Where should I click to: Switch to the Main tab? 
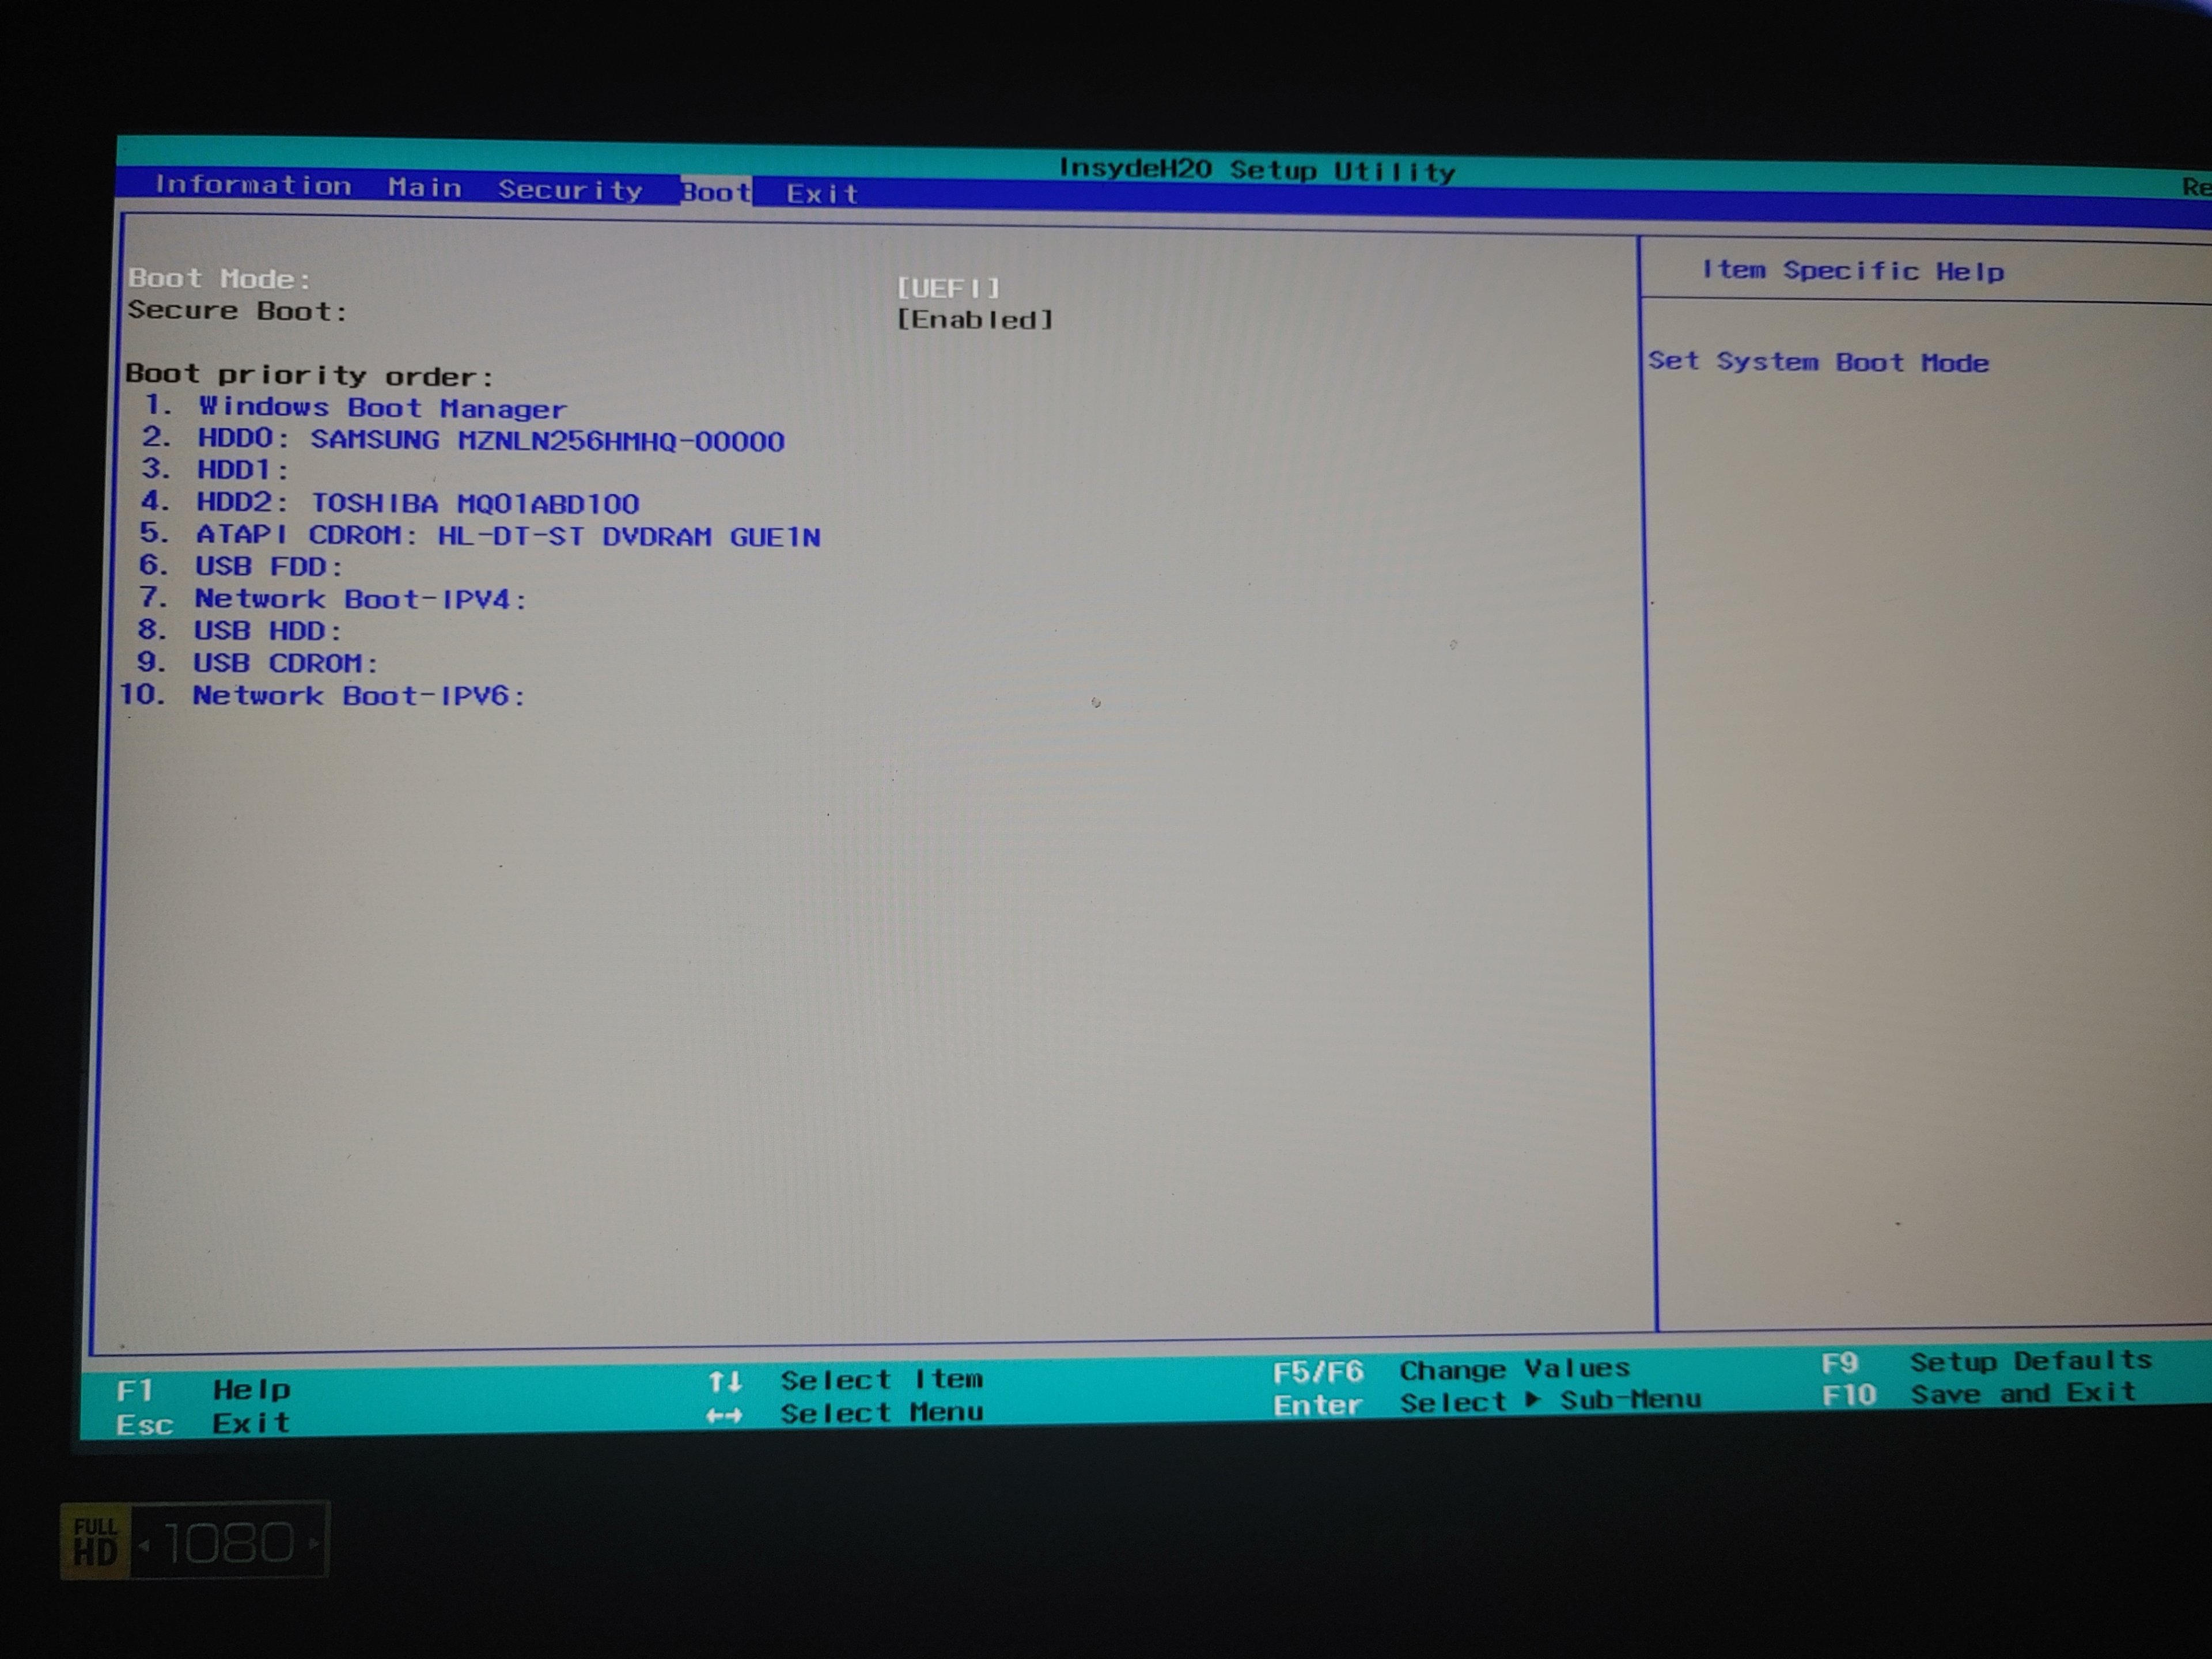pos(425,188)
